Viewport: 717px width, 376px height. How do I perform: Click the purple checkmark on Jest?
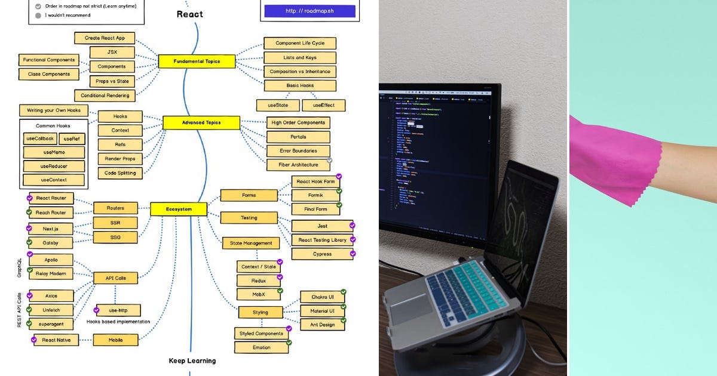[352, 225]
